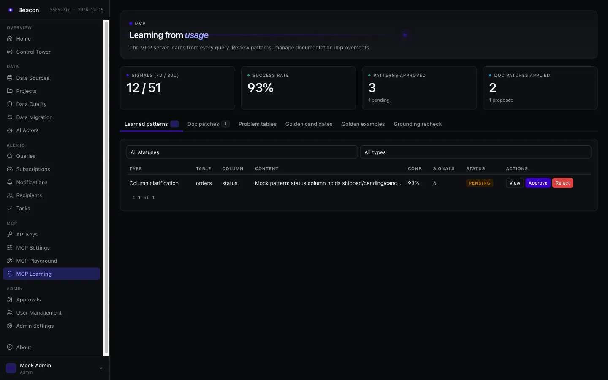Viewport: 608px width, 380px height.
Task: Select the Learned patterns tab
Action: click(152, 124)
